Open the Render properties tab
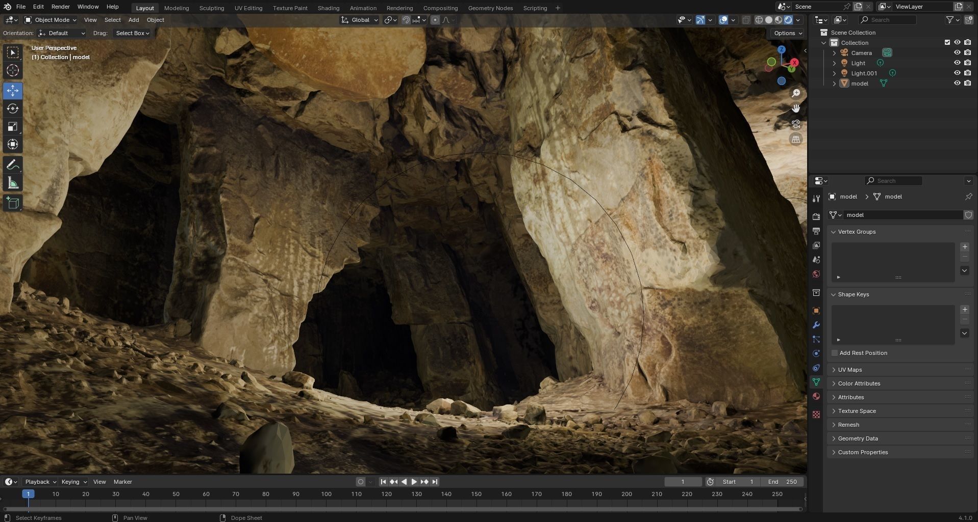Viewport: 978px width, 522px height. (816, 216)
